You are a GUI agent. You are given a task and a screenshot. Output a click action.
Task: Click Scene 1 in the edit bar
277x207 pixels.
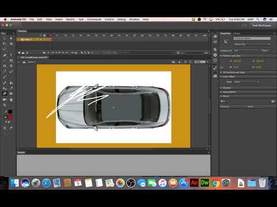31,62
